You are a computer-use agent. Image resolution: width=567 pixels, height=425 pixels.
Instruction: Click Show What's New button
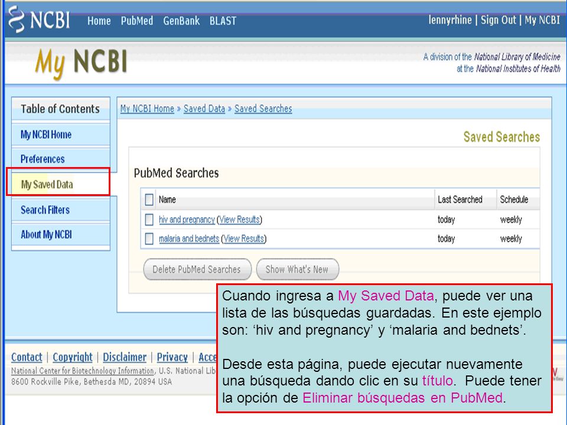297,269
